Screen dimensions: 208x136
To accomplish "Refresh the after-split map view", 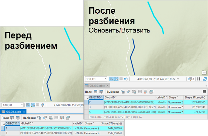I will click(205, 79).
